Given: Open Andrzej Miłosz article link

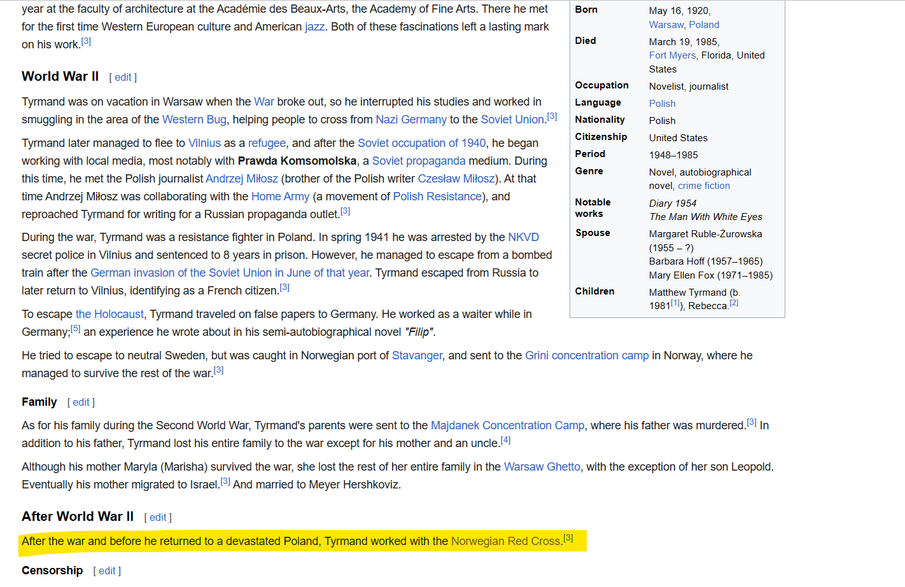Looking at the screenshot, I should point(242,179).
